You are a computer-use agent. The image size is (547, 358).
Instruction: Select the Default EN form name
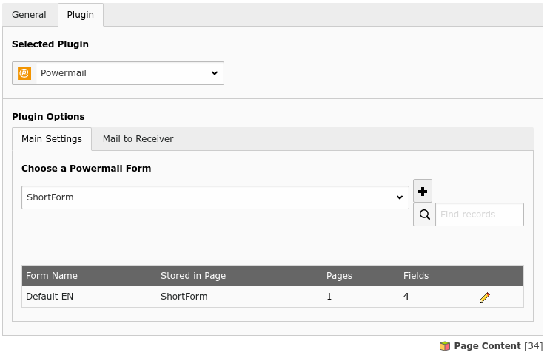[50, 297]
